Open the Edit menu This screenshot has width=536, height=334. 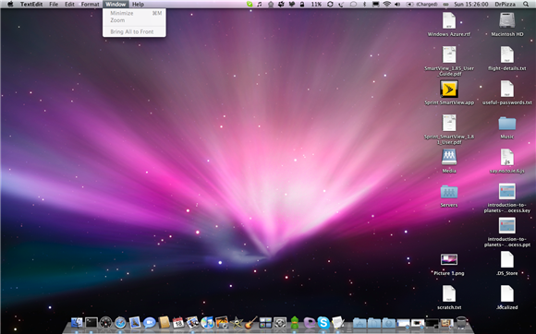point(69,4)
